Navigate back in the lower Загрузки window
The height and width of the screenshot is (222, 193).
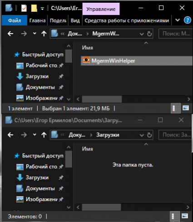click(10, 135)
